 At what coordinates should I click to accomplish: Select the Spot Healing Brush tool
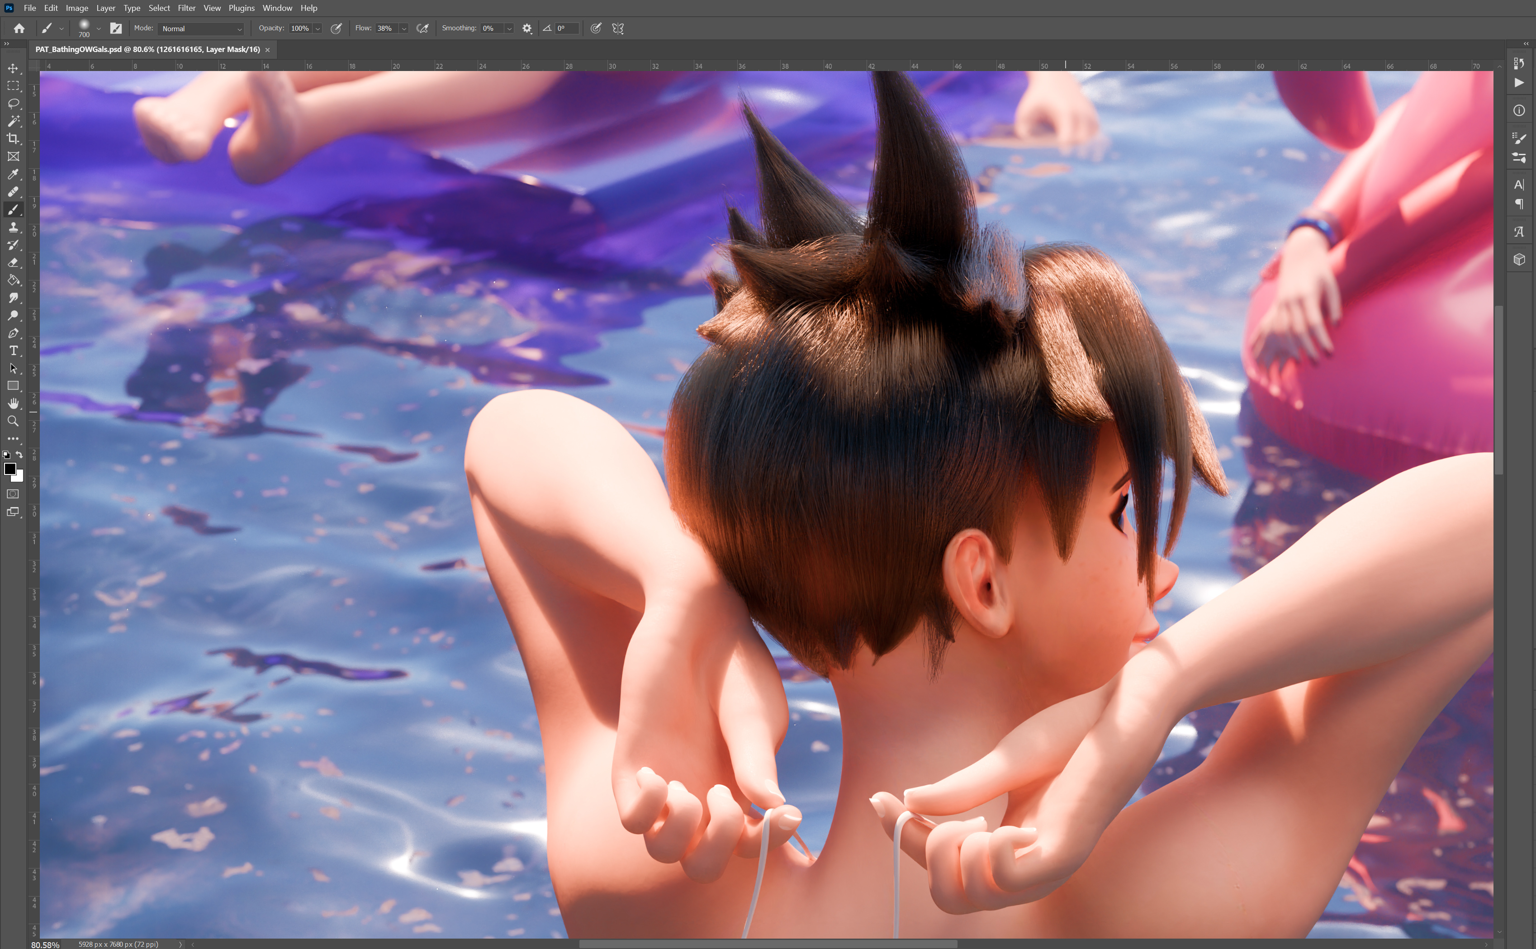coord(13,191)
